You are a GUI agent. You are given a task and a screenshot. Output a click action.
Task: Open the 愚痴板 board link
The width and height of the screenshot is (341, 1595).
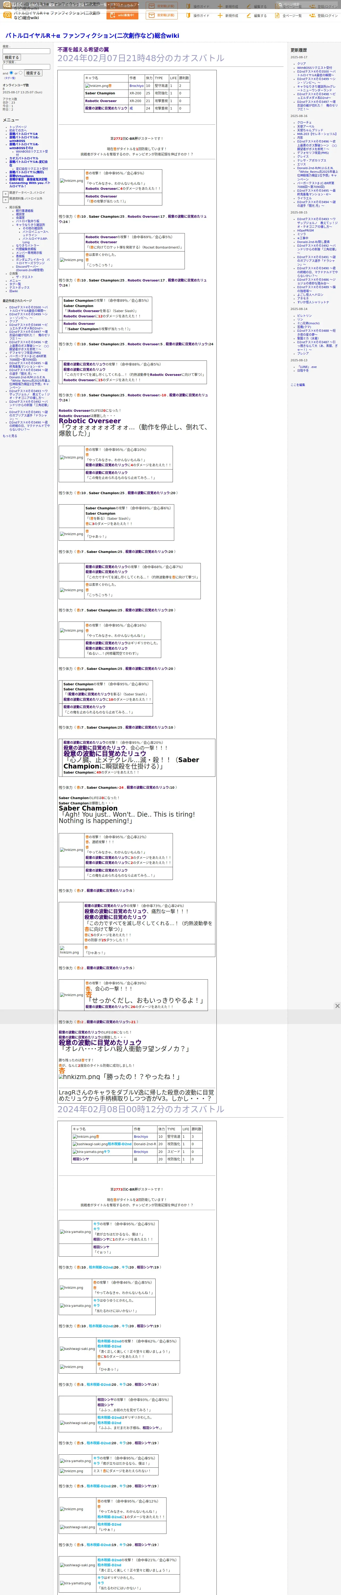(20, 256)
